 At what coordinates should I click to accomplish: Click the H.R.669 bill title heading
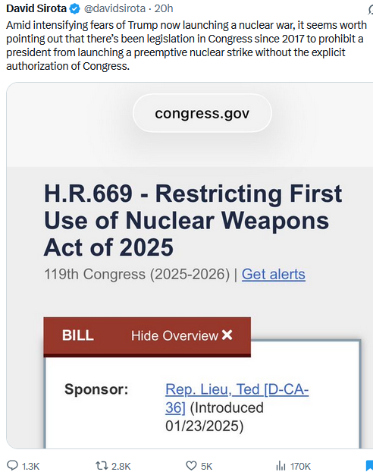193,220
